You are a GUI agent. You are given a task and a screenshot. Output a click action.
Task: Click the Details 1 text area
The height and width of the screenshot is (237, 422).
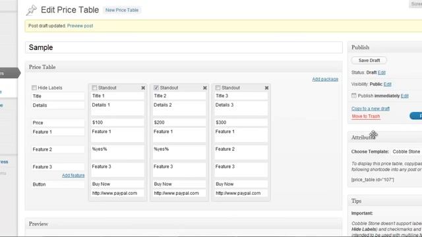[x=117, y=109]
